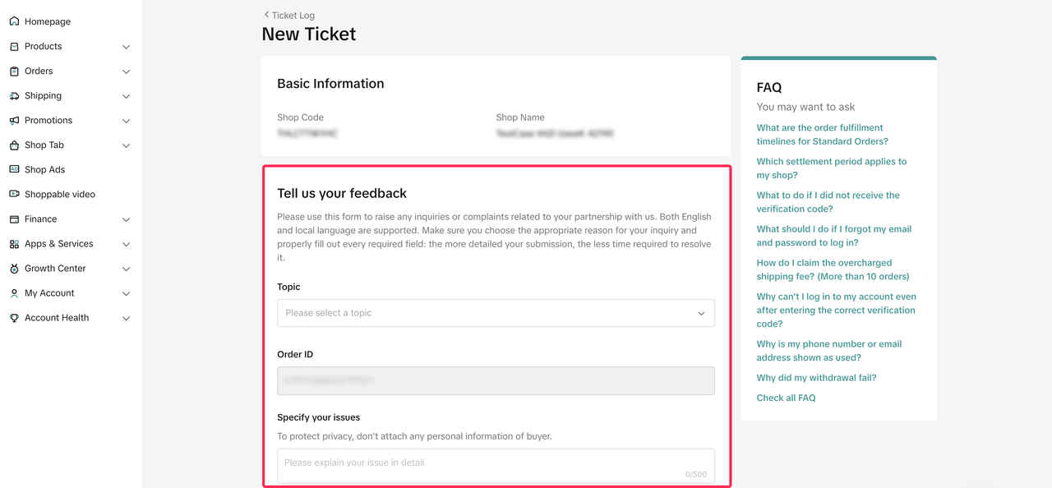Screen dimensions: 1052x488
Task: Open the My Account menu item
Action: (x=49, y=293)
